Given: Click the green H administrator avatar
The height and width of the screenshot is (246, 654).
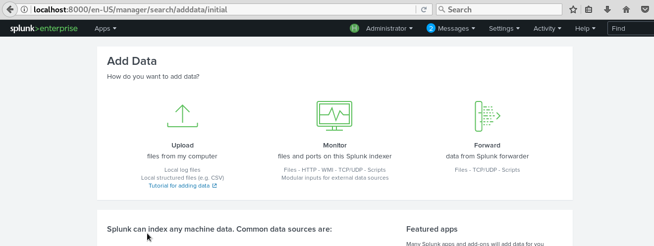Looking at the screenshot, I should (354, 28).
